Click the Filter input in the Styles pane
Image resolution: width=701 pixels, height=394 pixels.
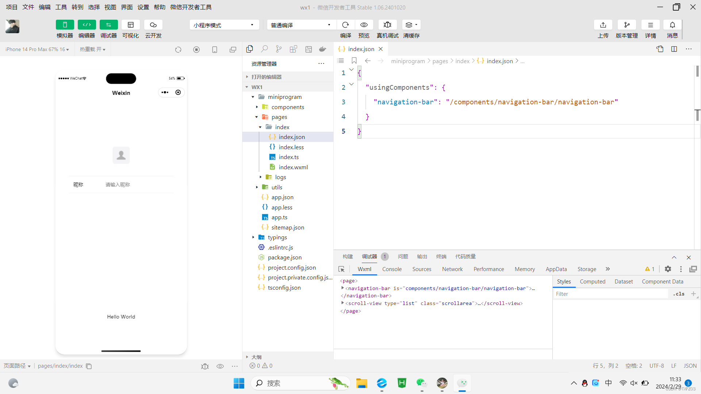pyautogui.click(x=611, y=294)
